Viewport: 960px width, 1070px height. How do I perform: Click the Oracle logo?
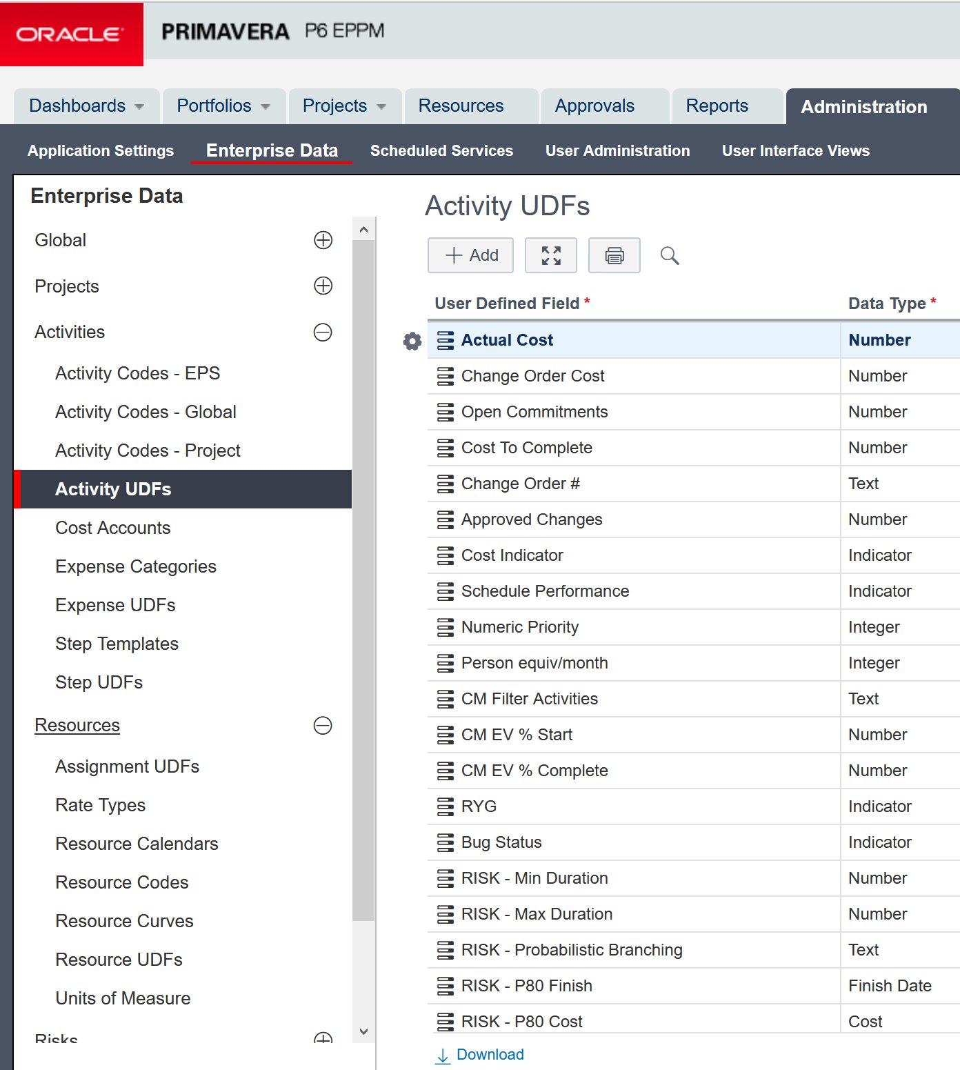pos(71,34)
